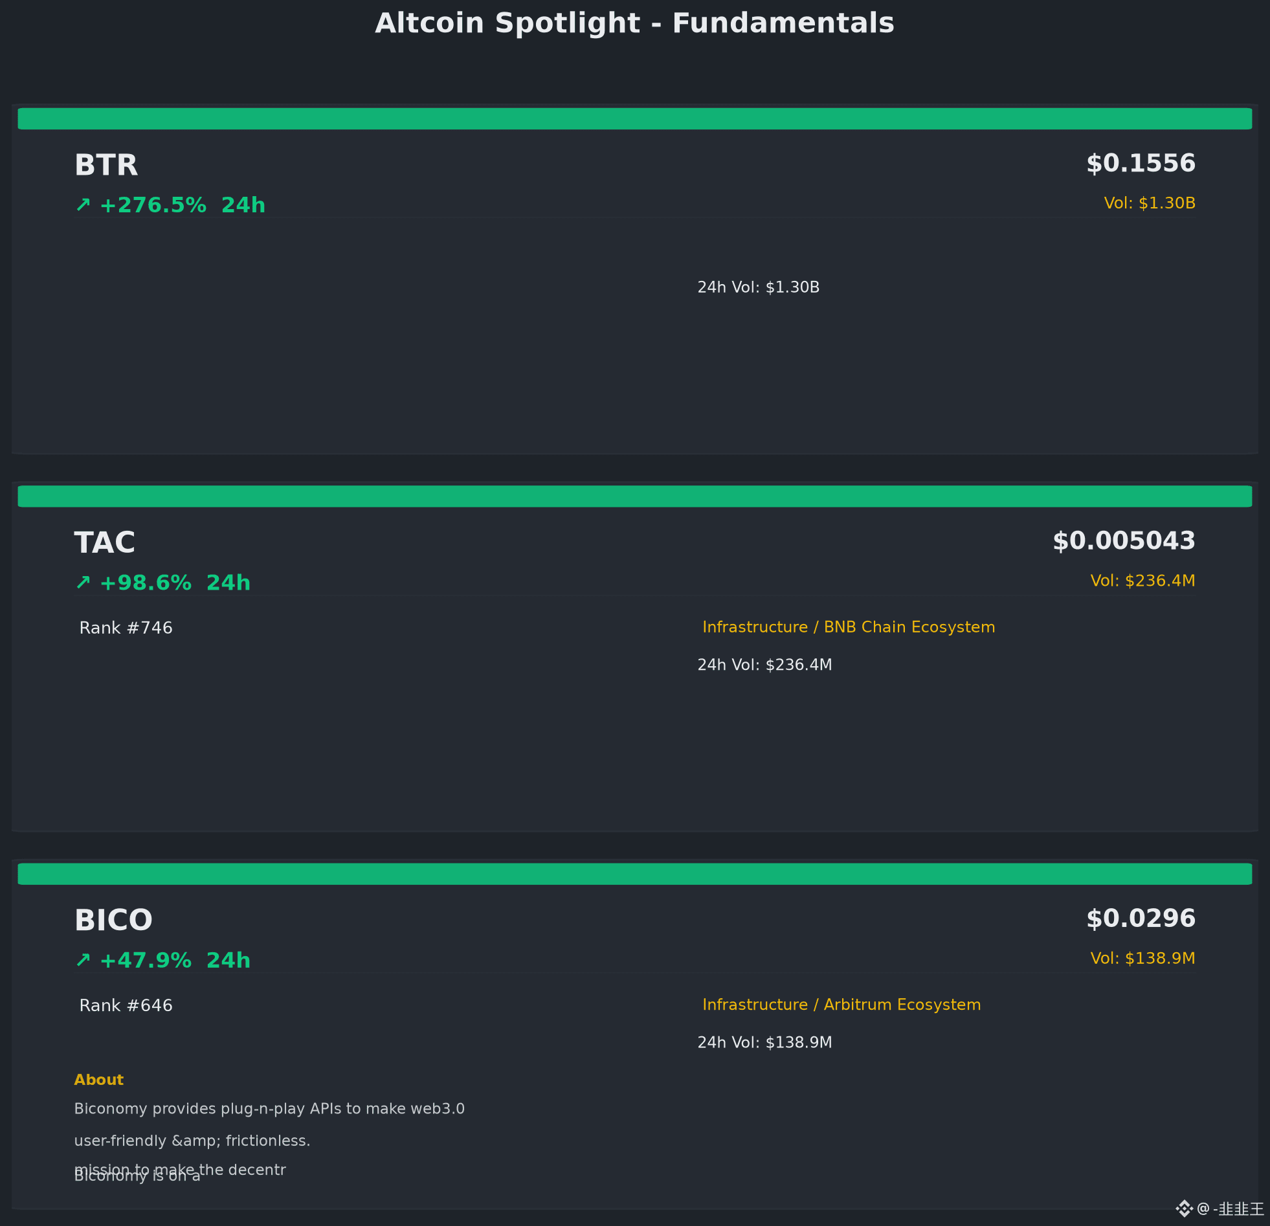
Task: Click the BICO About heading
Action: (x=98, y=1080)
